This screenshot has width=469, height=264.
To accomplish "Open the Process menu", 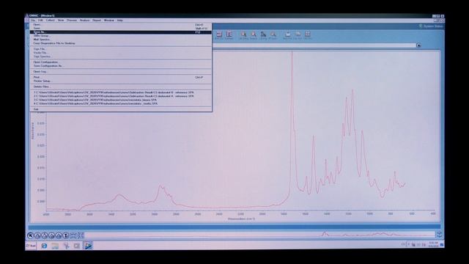I will [72, 21].
